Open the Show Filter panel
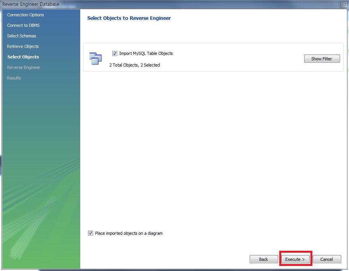Viewport: 349px width, 271px height. coord(322,59)
